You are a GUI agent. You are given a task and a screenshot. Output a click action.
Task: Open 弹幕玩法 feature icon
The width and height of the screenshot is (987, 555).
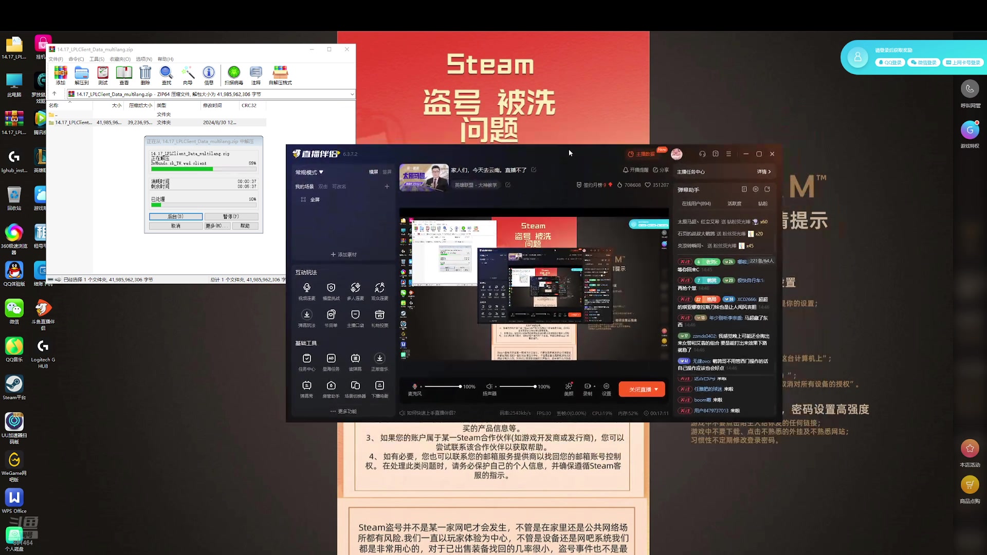click(307, 318)
